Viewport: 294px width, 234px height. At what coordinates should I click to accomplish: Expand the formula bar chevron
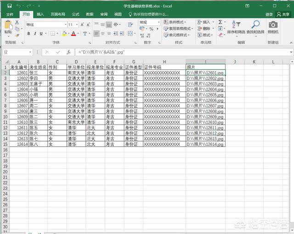point(291,52)
